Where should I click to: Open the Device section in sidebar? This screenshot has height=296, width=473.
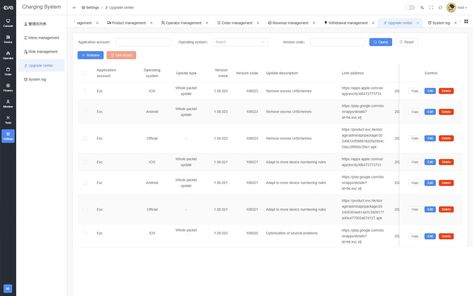(x=8, y=39)
